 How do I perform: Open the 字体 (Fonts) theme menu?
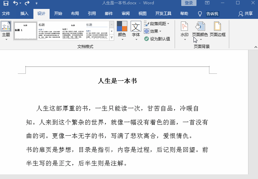point(136,31)
